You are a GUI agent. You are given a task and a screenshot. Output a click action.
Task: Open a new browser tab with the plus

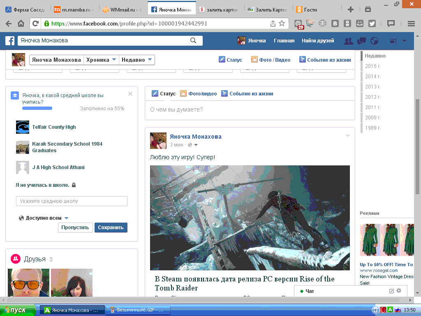(x=350, y=10)
